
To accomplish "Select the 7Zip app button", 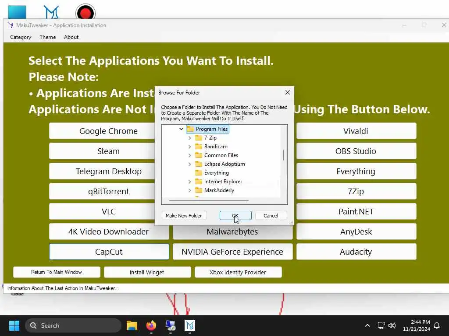I will 356,191.
